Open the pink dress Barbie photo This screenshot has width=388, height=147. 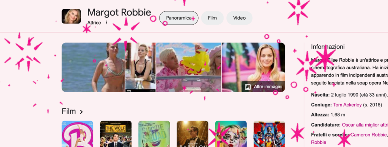coord(253,67)
